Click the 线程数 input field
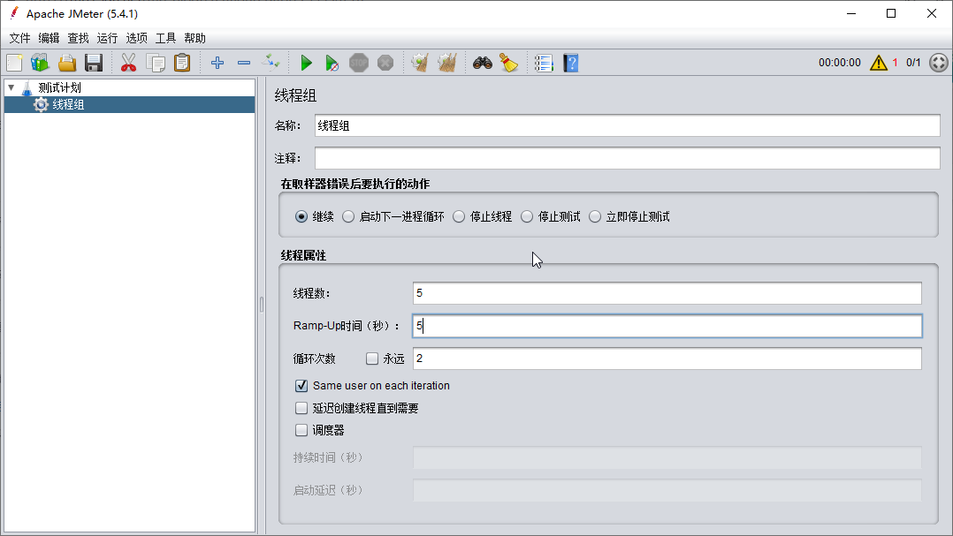This screenshot has width=953, height=536. click(667, 293)
